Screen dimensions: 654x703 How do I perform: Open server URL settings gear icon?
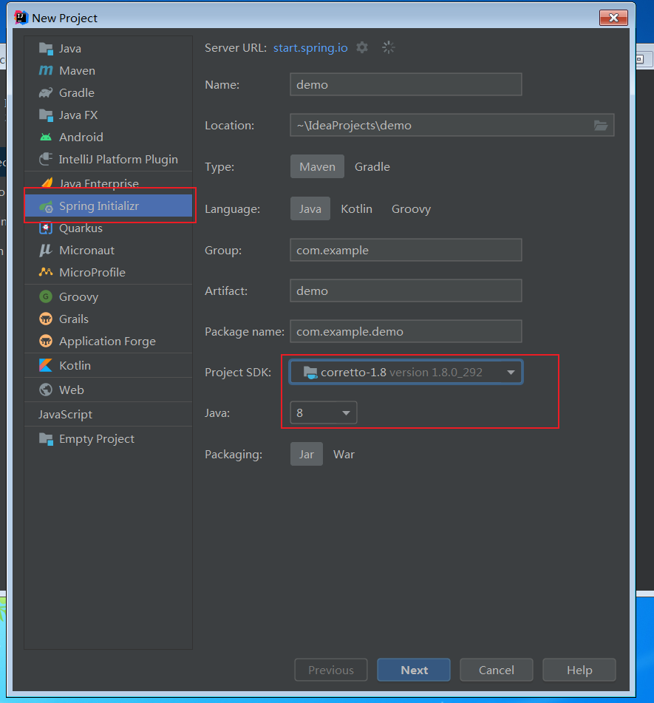coord(362,47)
